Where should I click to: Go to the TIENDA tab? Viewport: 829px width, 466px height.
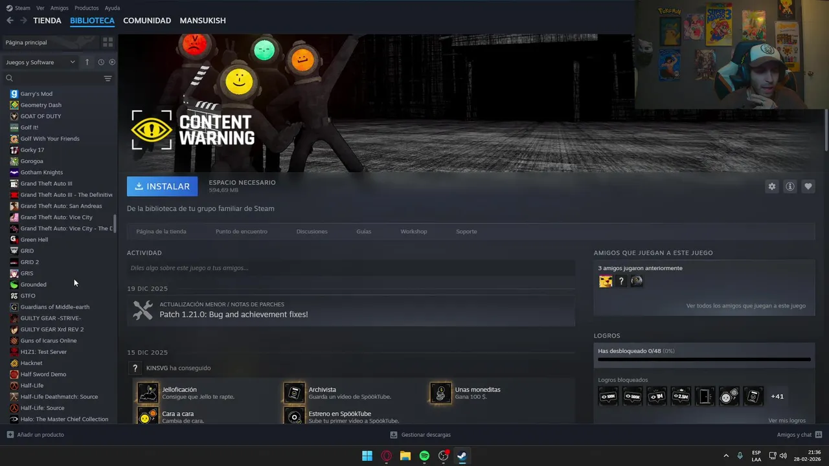47,21
